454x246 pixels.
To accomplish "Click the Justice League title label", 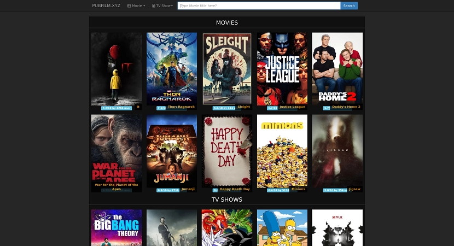I will pos(292,107).
